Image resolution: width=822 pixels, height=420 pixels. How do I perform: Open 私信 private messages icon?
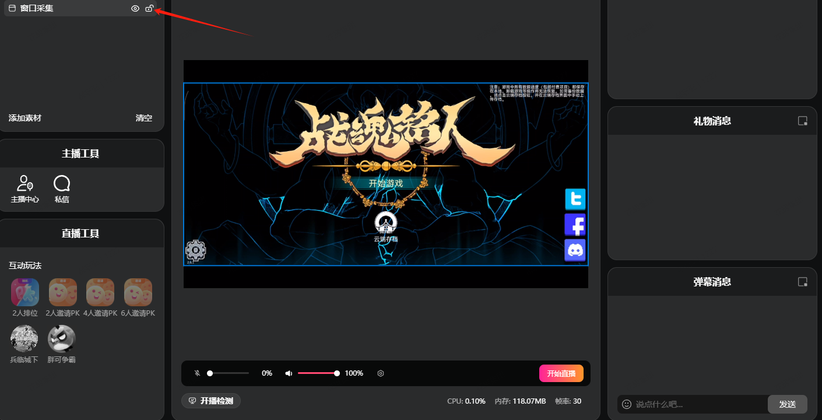pyautogui.click(x=62, y=184)
